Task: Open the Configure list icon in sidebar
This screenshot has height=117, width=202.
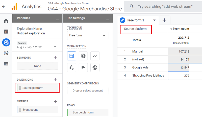Action: (6, 64)
